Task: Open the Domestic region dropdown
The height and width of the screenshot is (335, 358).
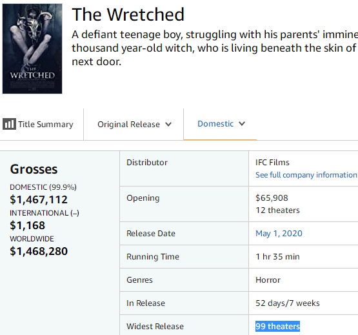Action: point(221,124)
